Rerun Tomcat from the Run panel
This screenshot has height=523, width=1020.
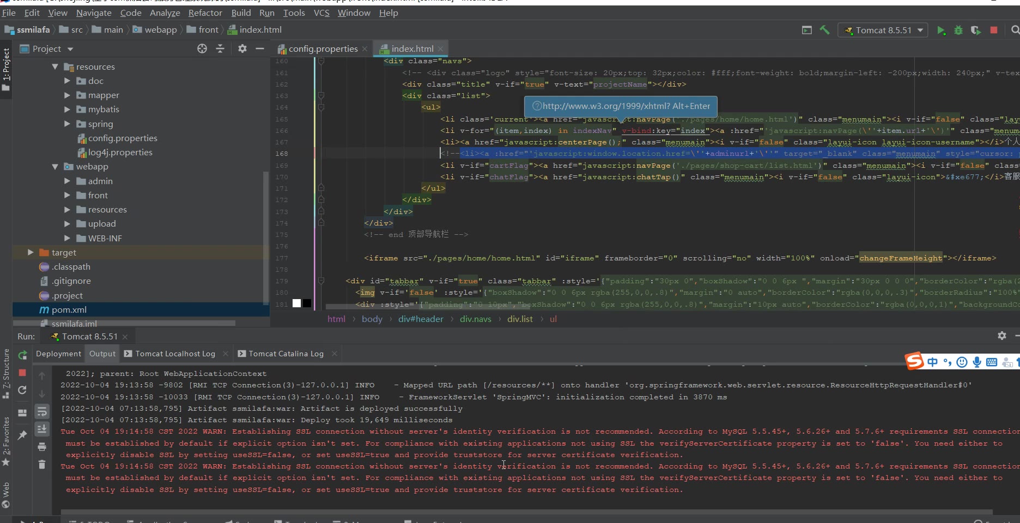coord(22,355)
